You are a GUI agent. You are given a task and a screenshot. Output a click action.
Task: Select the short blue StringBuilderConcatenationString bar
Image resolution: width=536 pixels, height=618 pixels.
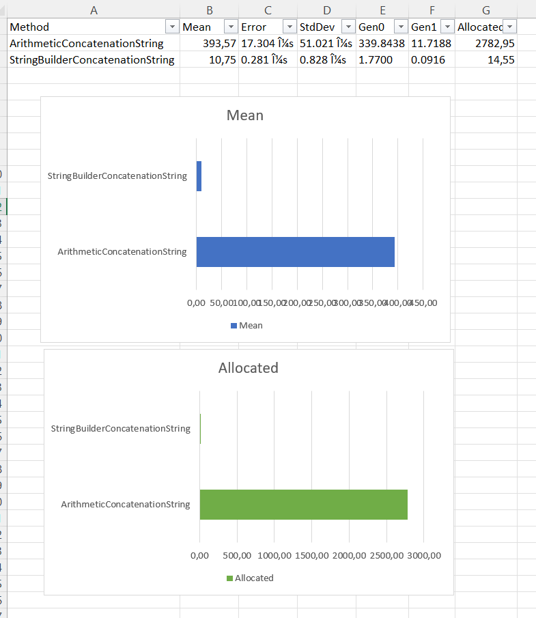point(199,176)
